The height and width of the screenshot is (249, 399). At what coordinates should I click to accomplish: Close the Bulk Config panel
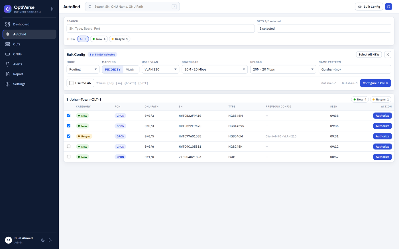tap(388, 55)
